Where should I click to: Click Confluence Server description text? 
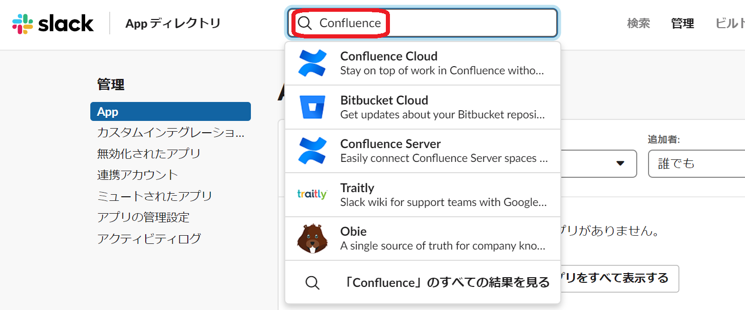pyautogui.click(x=444, y=158)
